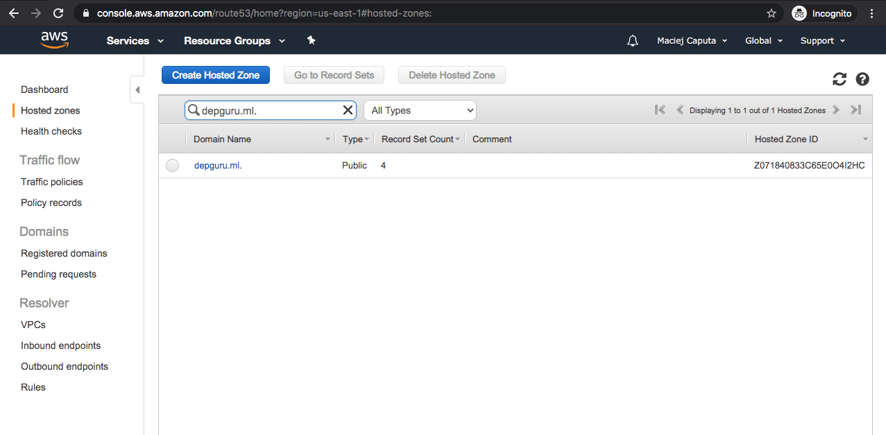Open the notifications bell

[632, 41]
